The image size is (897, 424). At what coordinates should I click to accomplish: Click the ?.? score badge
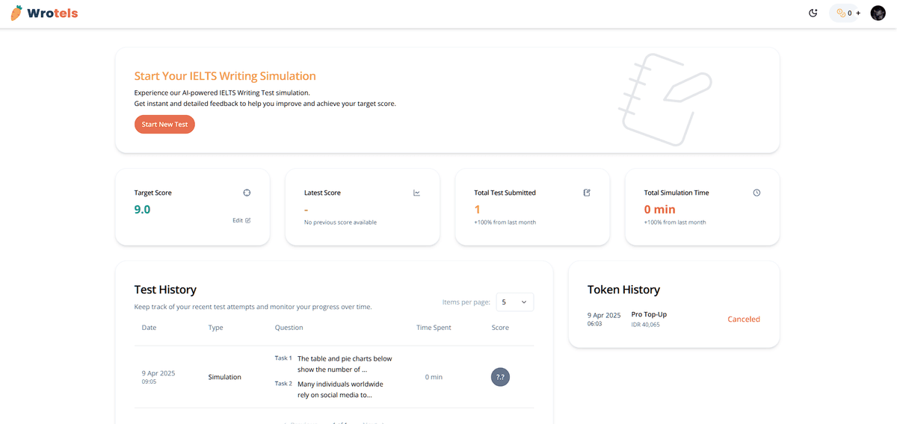500,377
